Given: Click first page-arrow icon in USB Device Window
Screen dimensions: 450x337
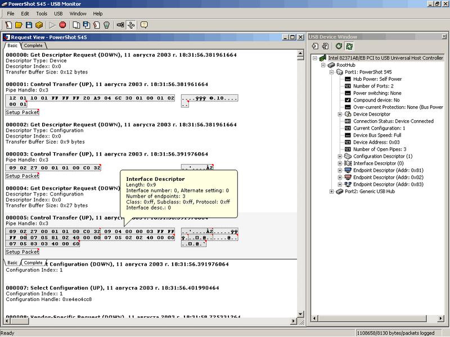Looking at the screenshot, I should tap(315, 46).
